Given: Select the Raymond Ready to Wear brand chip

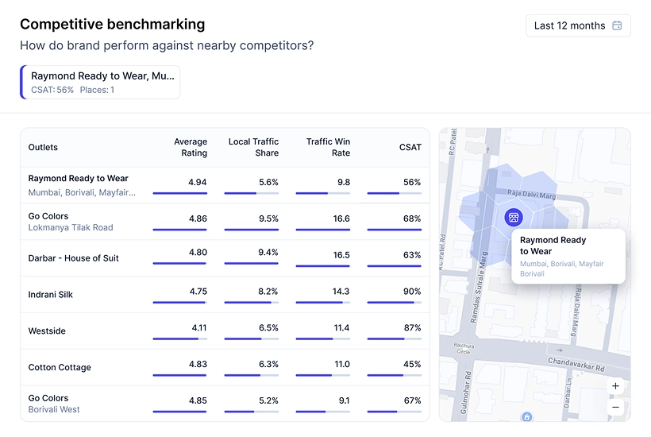Looking at the screenshot, I should point(101,82).
